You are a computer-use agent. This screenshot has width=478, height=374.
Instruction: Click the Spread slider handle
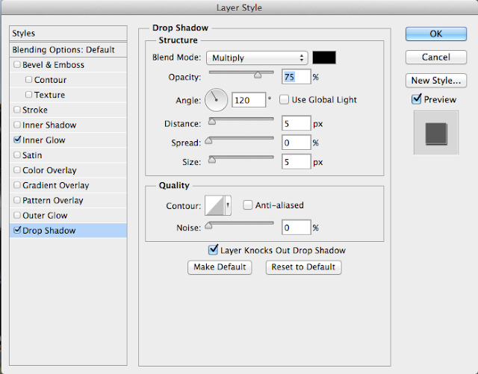click(x=208, y=140)
